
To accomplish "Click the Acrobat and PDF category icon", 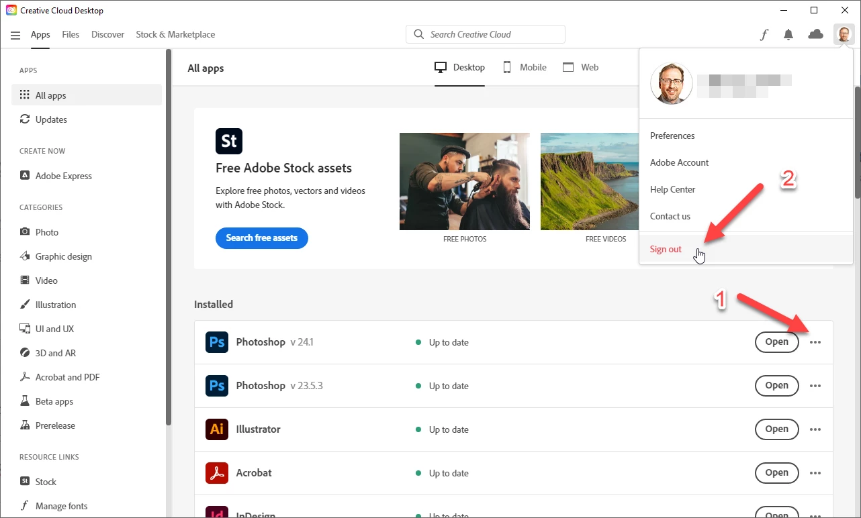I will tap(25, 377).
